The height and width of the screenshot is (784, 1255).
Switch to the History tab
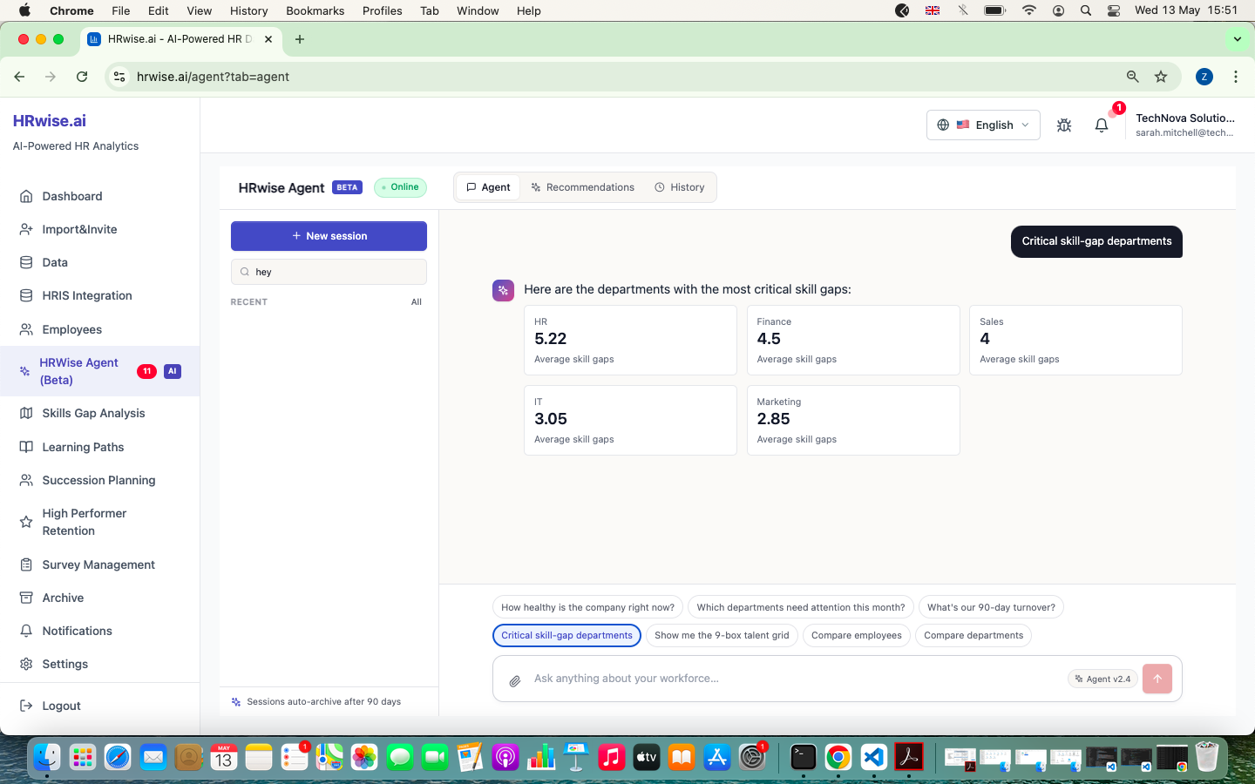pyautogui.click(x=680, y=187)
